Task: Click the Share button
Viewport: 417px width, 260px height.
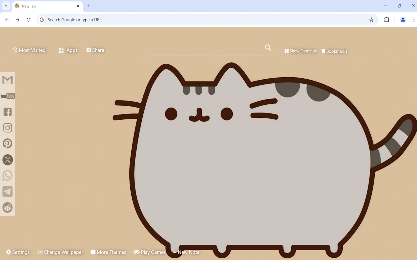Action: [x=95, y=50]
